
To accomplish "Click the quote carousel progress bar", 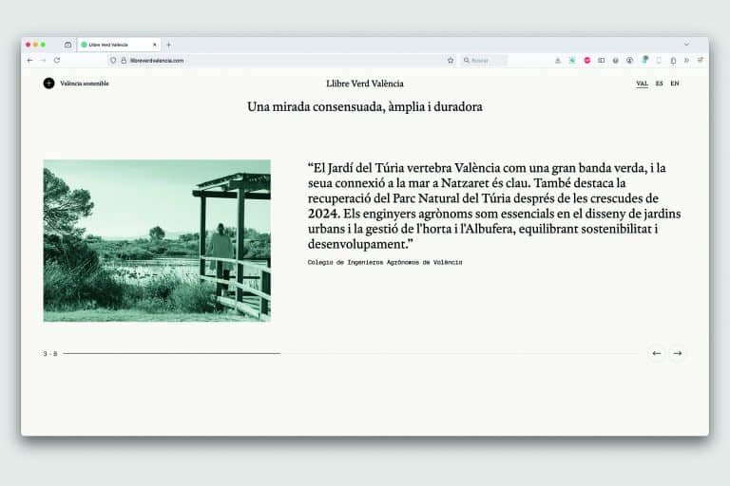I will [x=351, y=353].
